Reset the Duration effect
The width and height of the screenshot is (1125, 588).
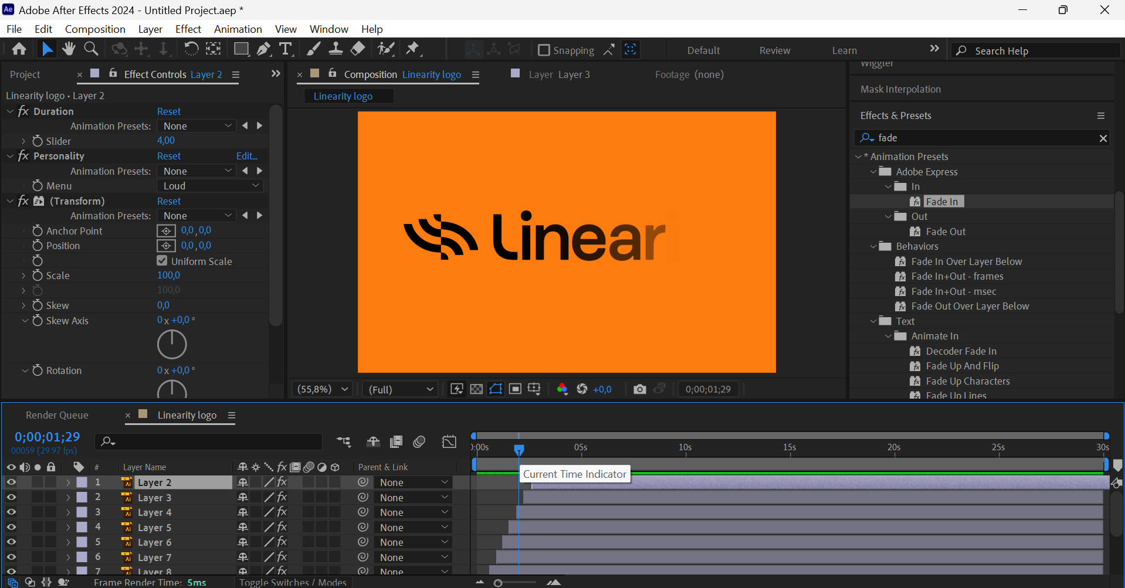click(169, 111)
